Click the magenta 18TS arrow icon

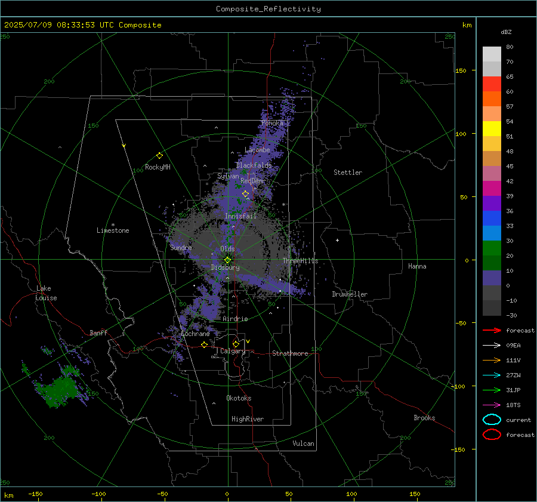492,405
